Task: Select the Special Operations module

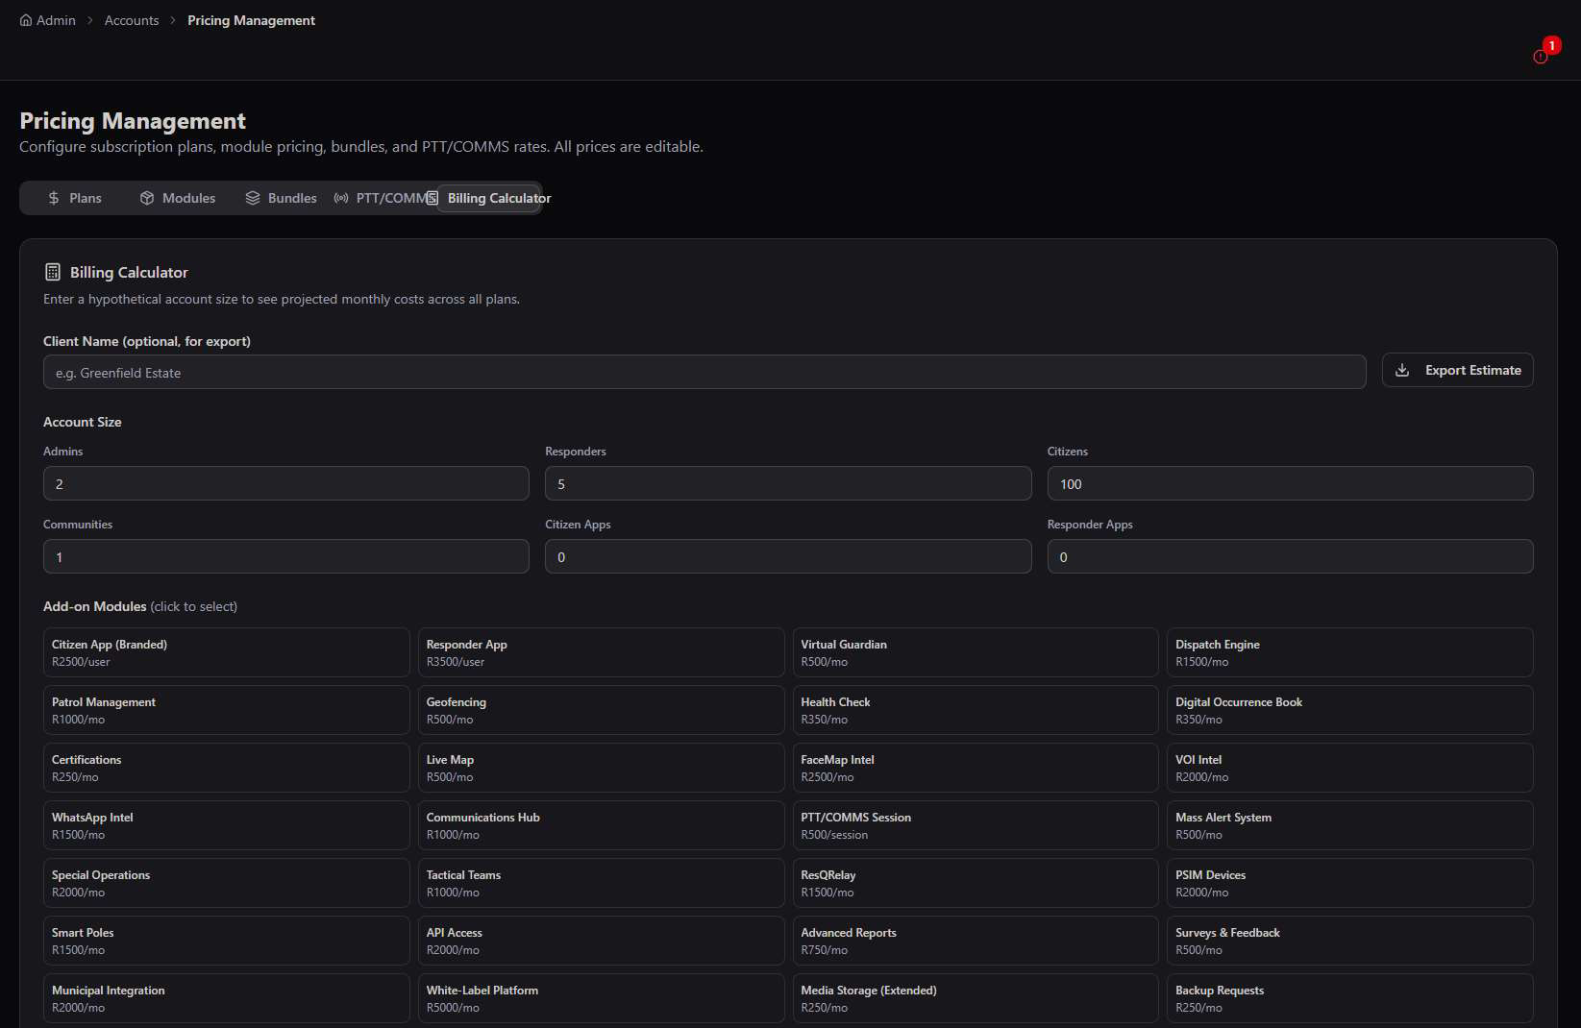Action: pyautogui.click(x=227, y=883)
